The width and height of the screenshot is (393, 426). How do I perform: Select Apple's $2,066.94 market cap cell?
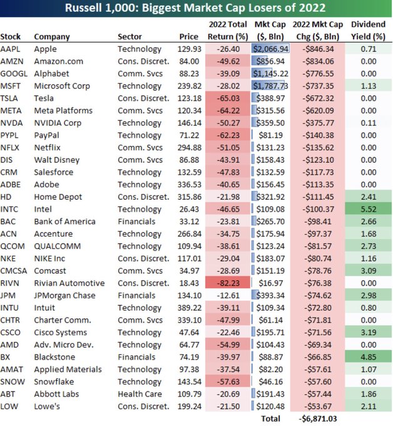[272, 49]
